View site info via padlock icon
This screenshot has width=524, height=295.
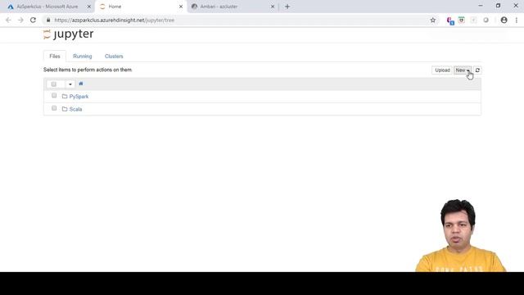click(x=48, y=20)
